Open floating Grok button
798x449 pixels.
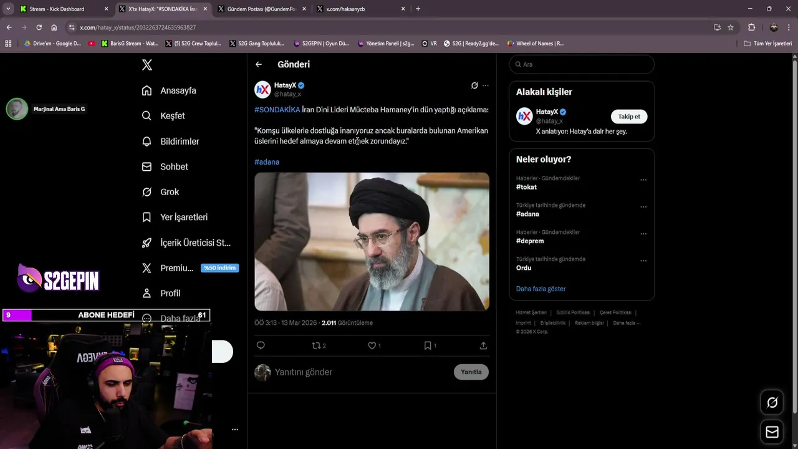pos(772,403)
